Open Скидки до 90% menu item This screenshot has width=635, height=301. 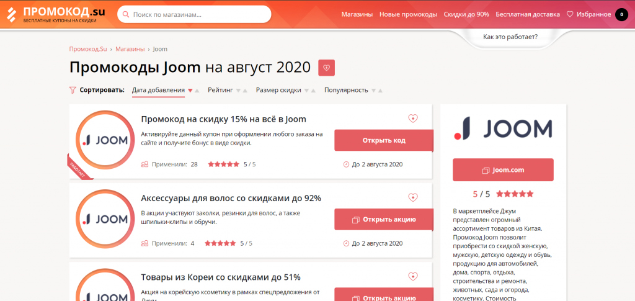(466, 14)
